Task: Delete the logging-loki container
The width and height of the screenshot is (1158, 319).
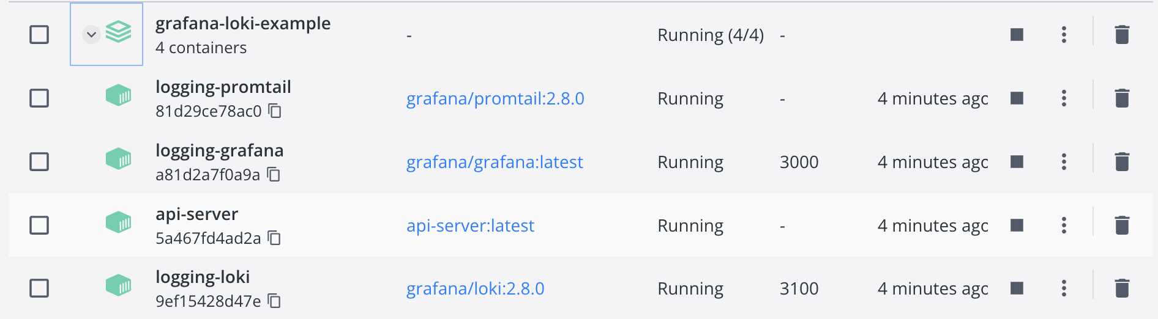Action: pos(1122,288)
